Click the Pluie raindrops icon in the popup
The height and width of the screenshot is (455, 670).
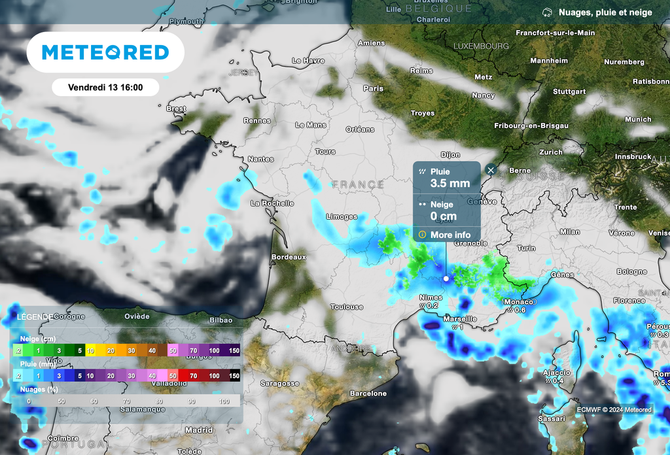pyautogui.click(x=422, y=171)
